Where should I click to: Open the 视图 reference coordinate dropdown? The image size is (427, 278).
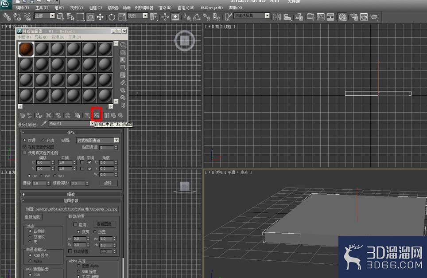[x=145, y=16]
